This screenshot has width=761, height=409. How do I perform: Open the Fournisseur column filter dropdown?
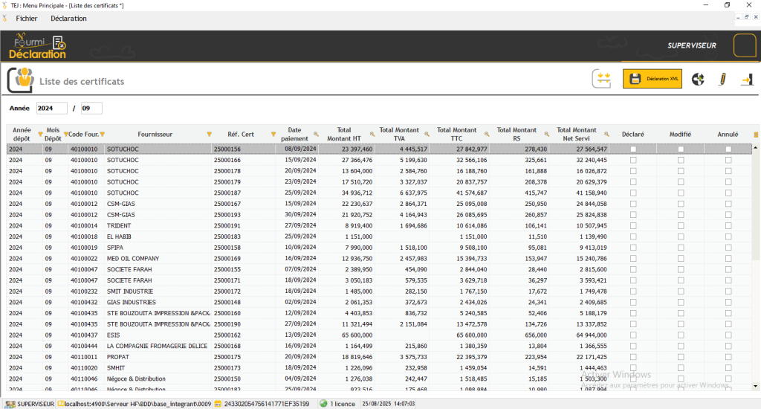[x=209, y=135]
